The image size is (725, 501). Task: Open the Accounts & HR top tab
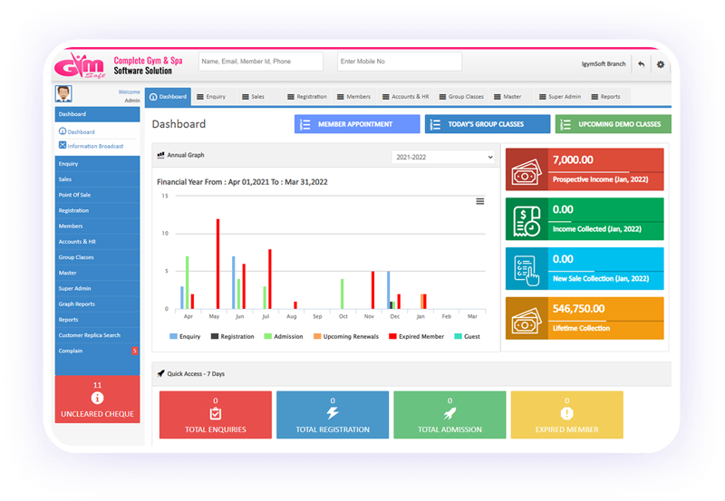point(405,97)
